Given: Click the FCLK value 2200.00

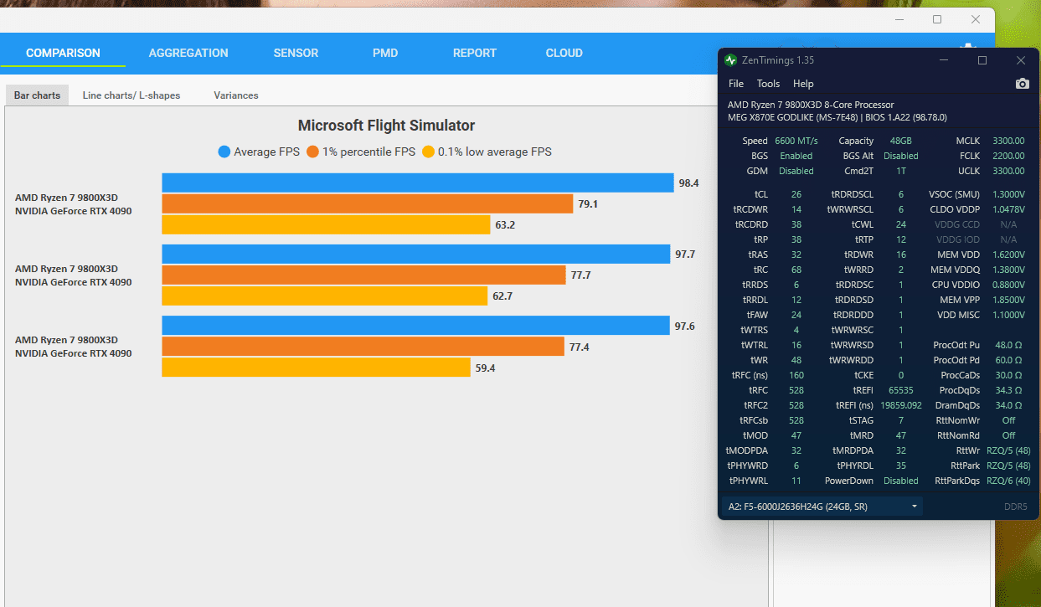Looking at the screenshot, I should click(1008, 156).
